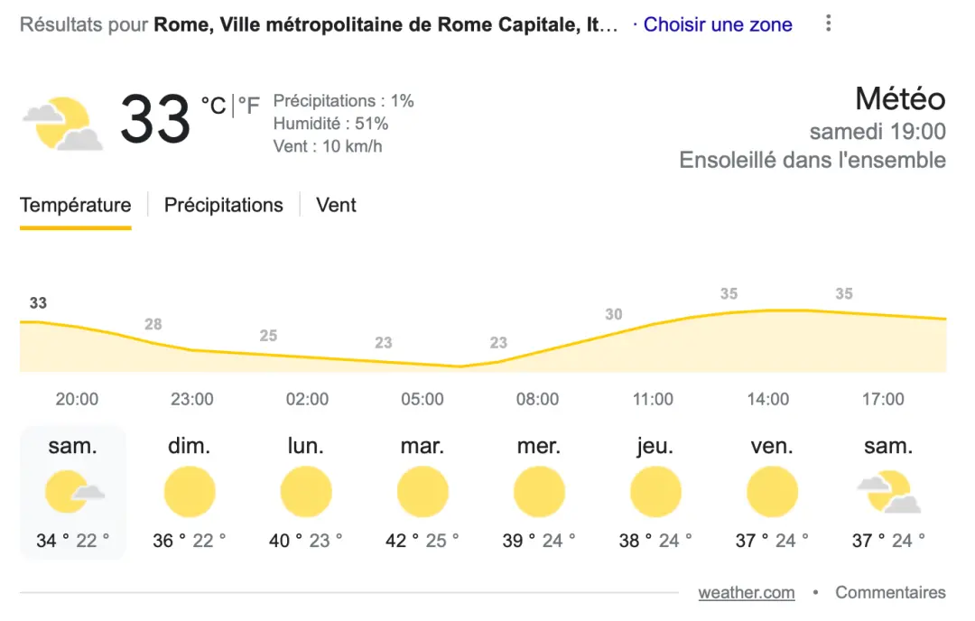Viewport: 975px width, 621px height.
Task: Click the Choisir une zone link
Action: 718,25
